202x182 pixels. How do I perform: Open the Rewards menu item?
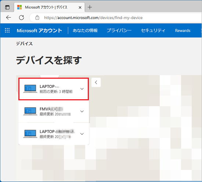point(183,30)
